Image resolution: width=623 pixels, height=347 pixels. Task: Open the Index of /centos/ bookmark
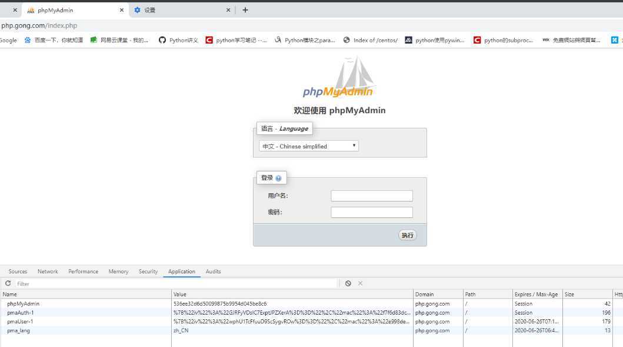coord(370,40)
